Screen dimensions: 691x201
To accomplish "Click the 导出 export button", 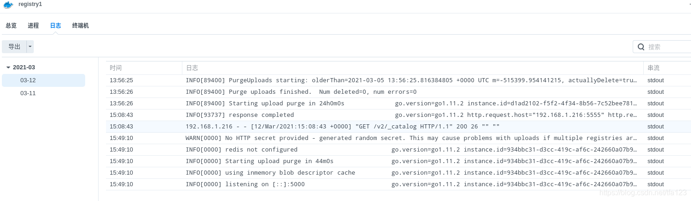I will coord(14,47).
